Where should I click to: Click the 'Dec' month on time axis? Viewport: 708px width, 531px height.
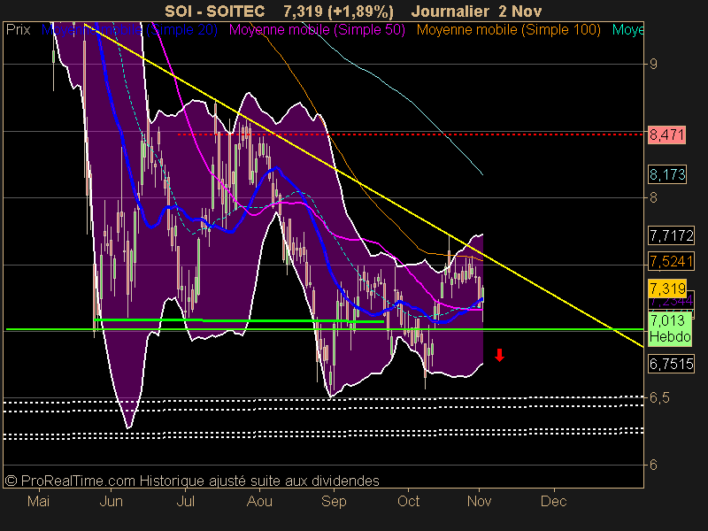tap(554, 501)
